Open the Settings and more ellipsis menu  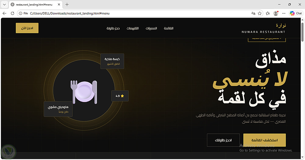[284, 13]
